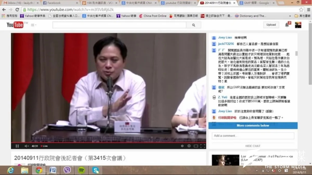The width and height of the screenshot is (312, 175).
Task: Focus the YouTube search box
Action: (119, 25)
